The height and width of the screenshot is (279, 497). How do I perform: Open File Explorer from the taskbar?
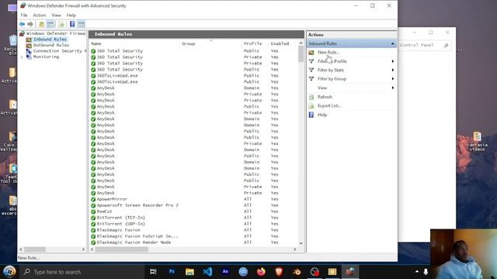pos(189,272)
